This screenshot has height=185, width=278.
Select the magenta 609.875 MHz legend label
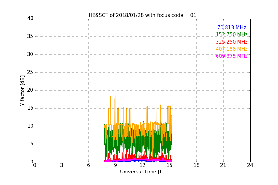click(x=232, y=56)
